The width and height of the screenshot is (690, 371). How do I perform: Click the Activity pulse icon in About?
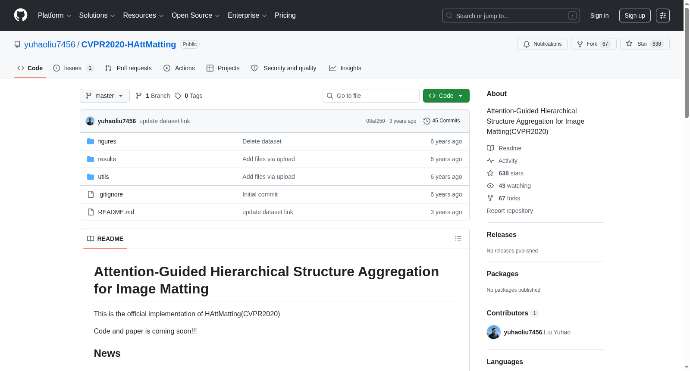click(x=490, y=161)
